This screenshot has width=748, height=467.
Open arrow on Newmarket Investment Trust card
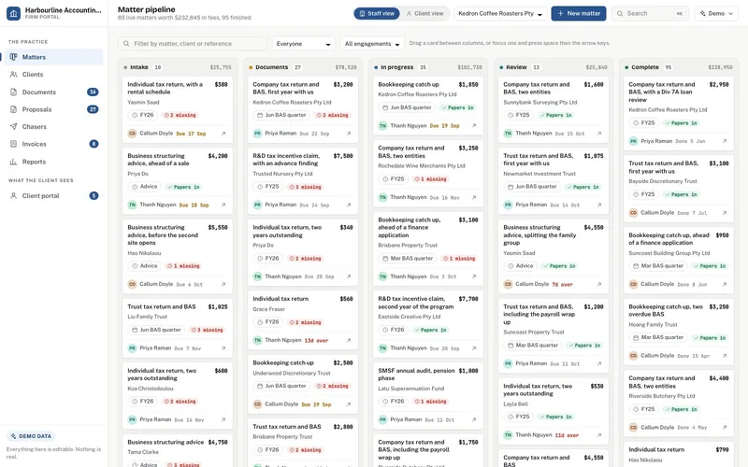[x=599, y=205]
